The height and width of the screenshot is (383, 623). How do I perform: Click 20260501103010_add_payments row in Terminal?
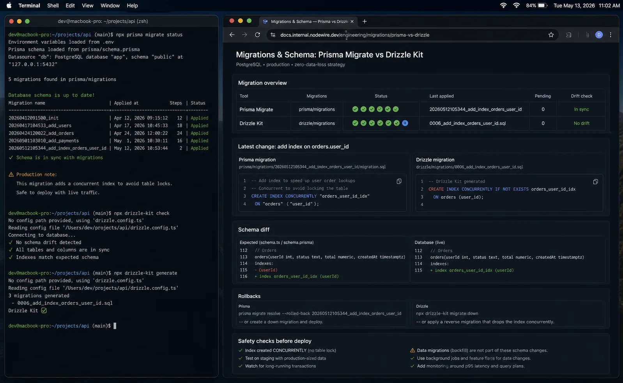point(108,141)
